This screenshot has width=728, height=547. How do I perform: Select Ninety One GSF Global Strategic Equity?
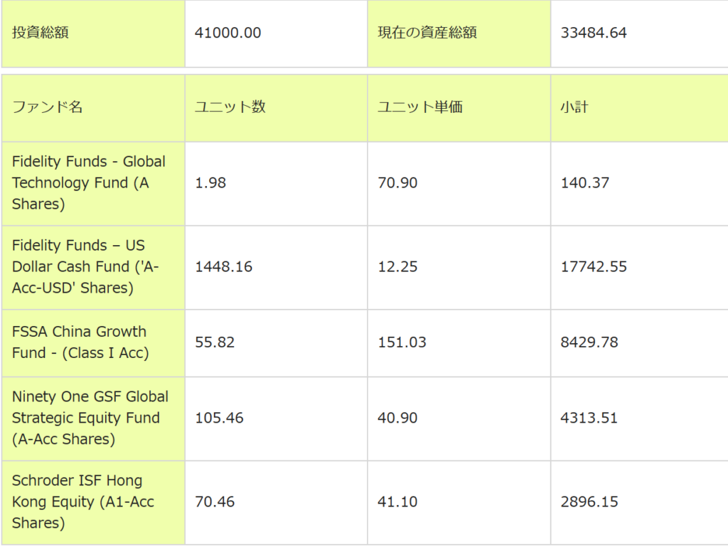point(90,418)
